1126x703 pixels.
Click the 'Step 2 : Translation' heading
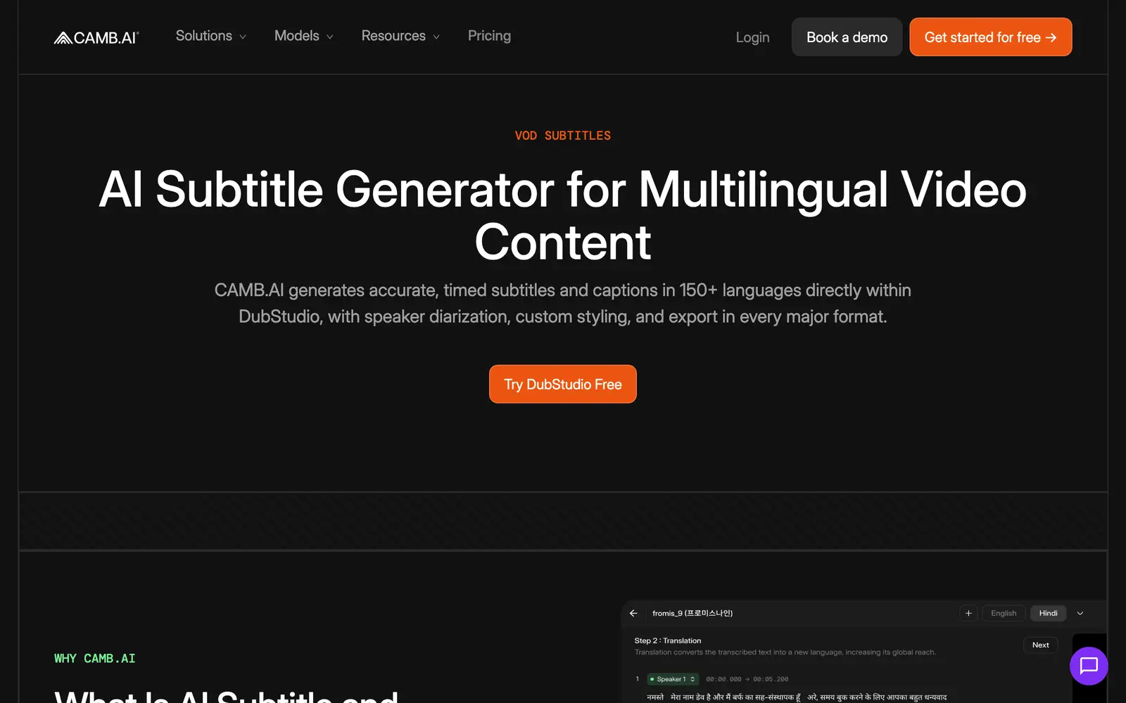coord(667,640)
